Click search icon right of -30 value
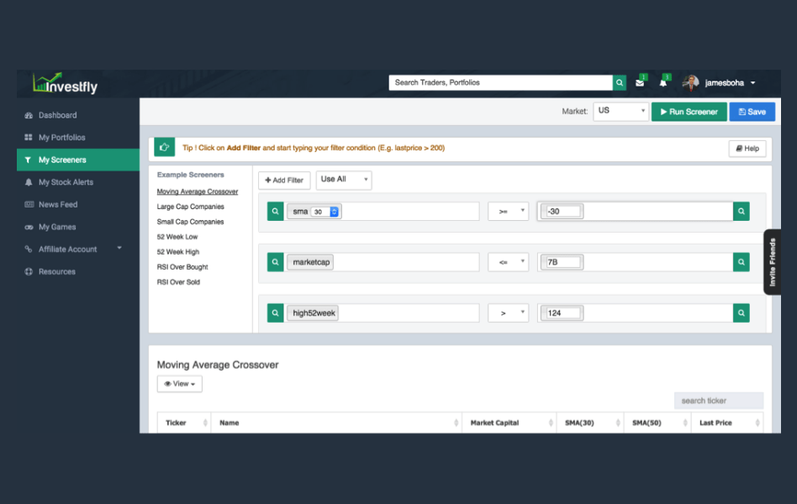Viewport: 797px width, 504px height. click(x=741, y=212)
